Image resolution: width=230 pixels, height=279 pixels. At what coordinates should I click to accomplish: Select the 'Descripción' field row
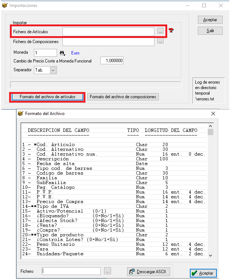(x=114, y=159)
